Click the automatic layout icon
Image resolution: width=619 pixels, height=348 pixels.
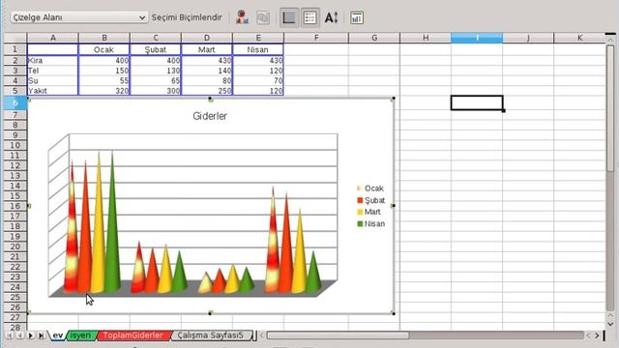(357, 17)
